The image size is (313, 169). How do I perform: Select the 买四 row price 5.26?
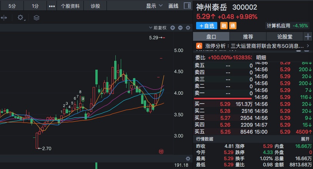[225, 125]
